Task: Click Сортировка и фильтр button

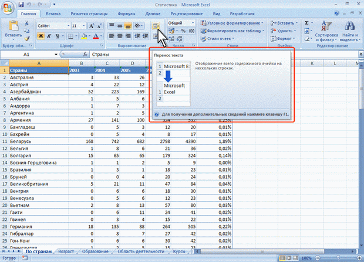Action: point(326,31)
